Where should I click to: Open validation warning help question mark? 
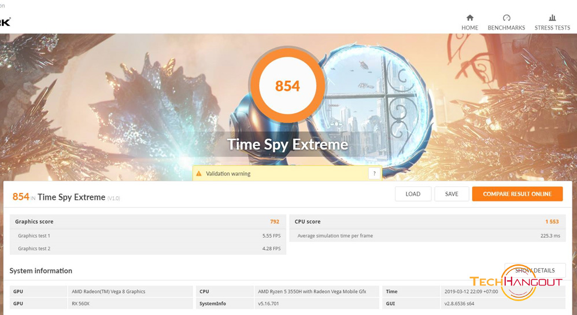point(374,174)
